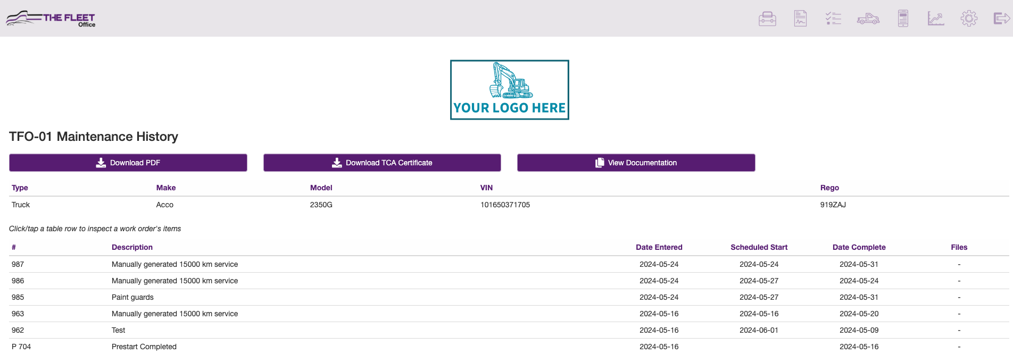Click Make value Acco
The height and width of the screenshot is (354, 1013).
(x=165, y=205)
